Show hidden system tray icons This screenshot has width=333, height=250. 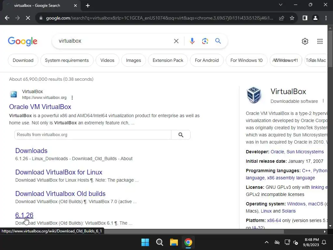(x=267, y=242)
